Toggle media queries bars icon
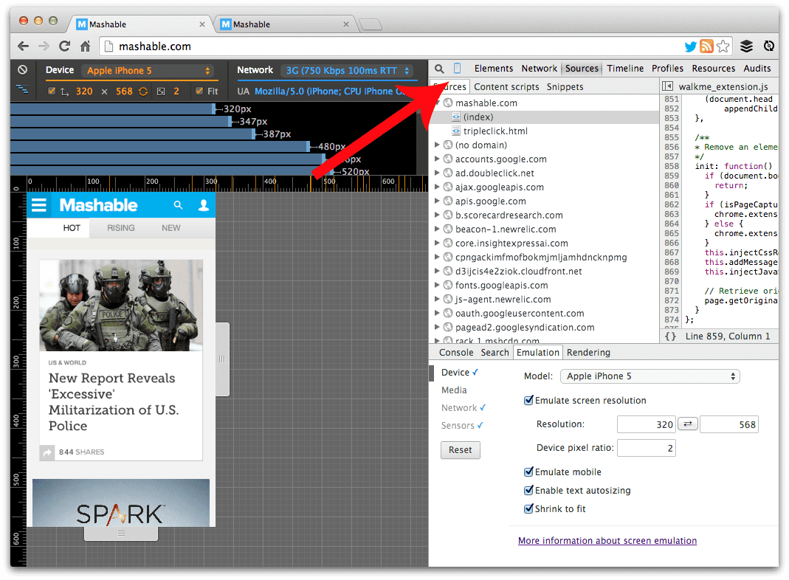 [22, 89]
